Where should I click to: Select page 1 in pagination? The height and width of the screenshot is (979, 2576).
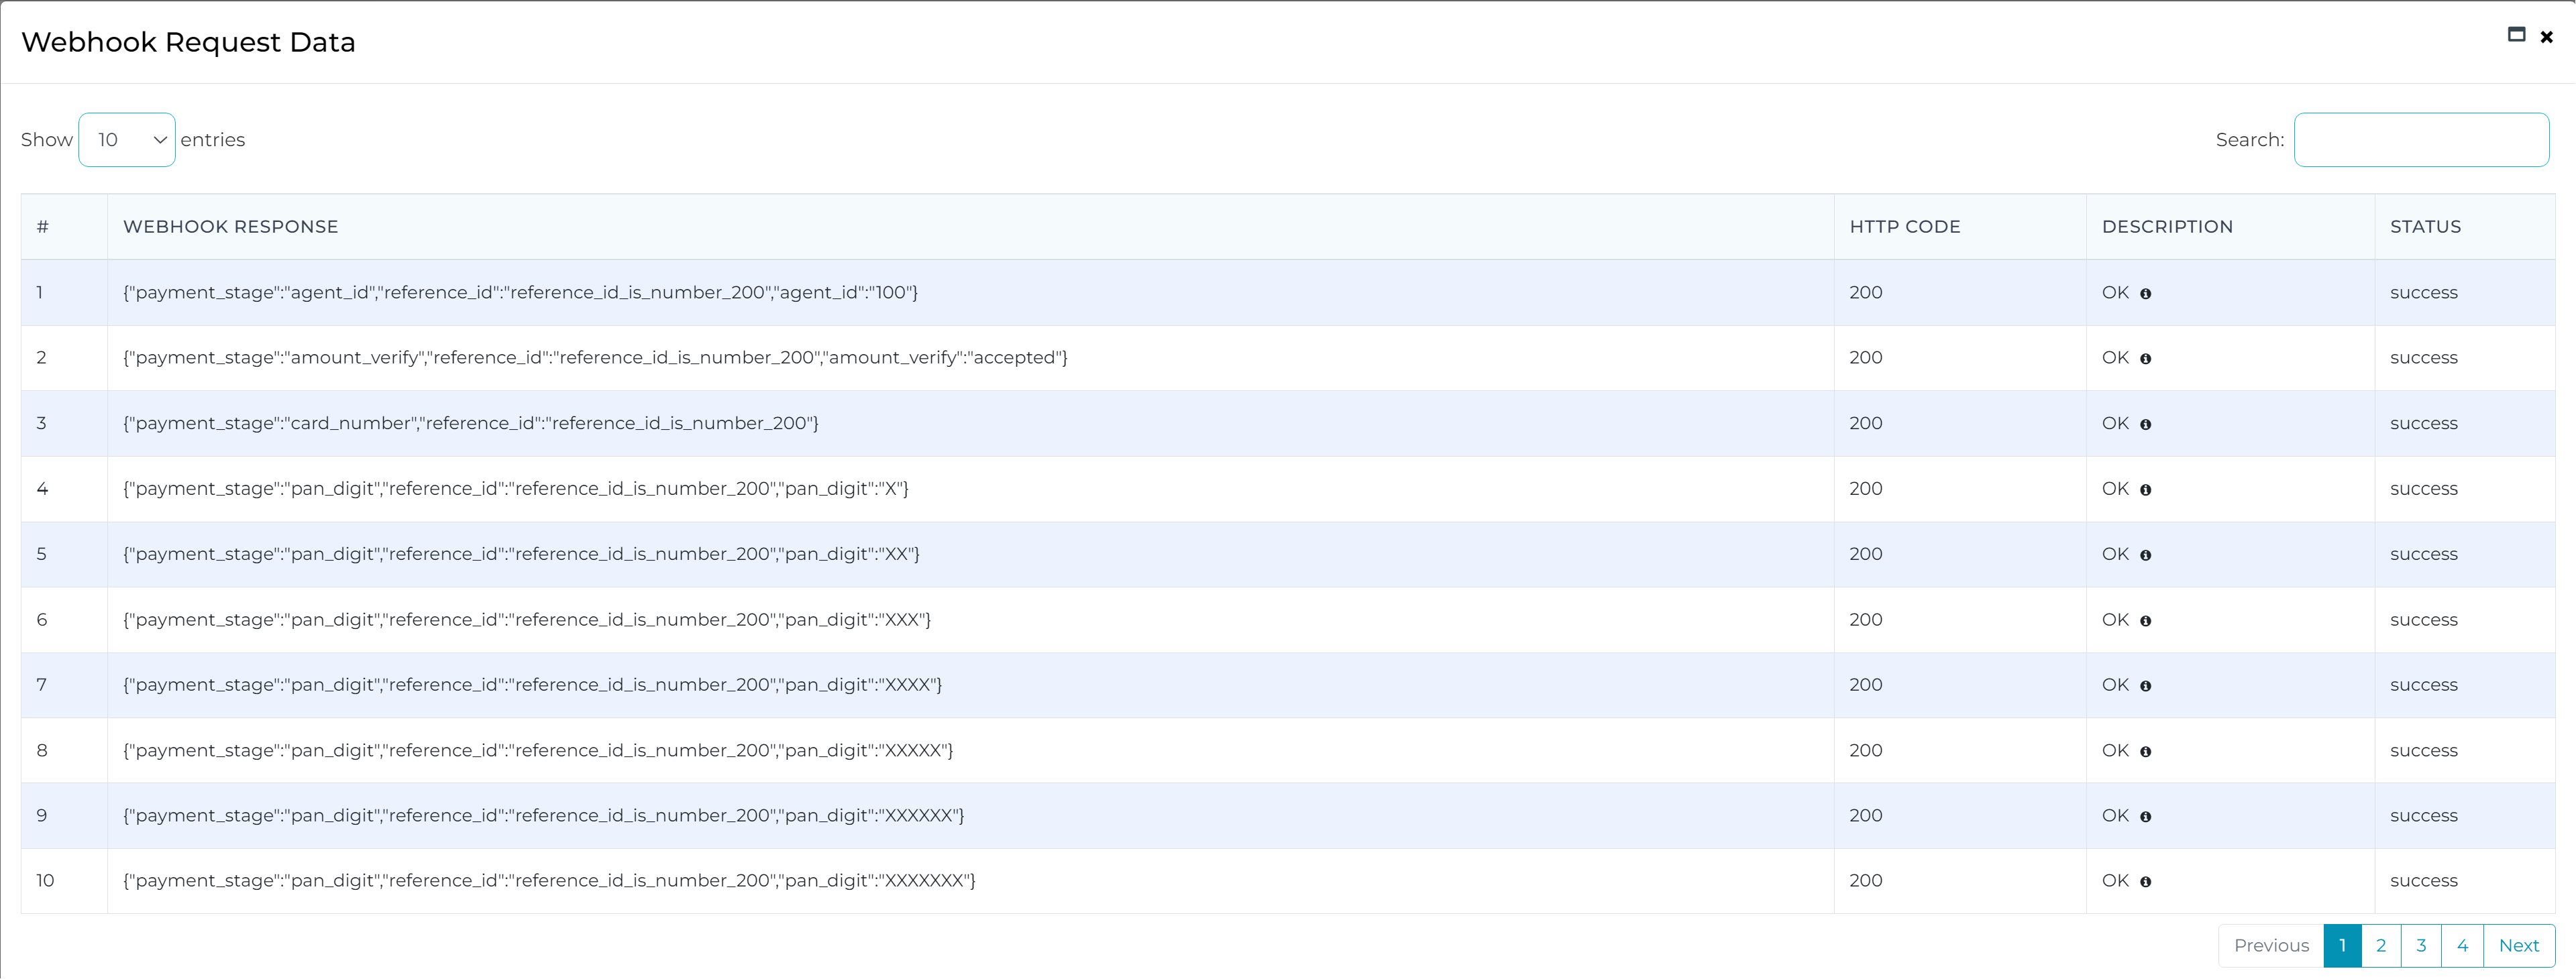point(2342,946)
